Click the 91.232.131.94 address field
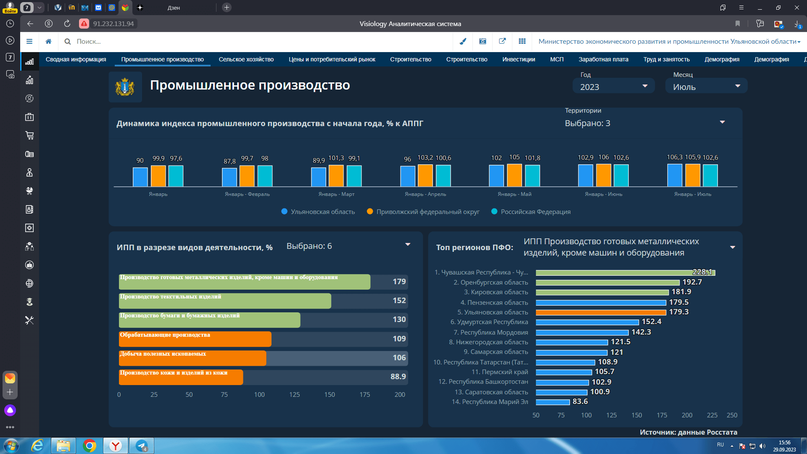Viewport: 807px width, 454px height. click(x=113, y=24)
